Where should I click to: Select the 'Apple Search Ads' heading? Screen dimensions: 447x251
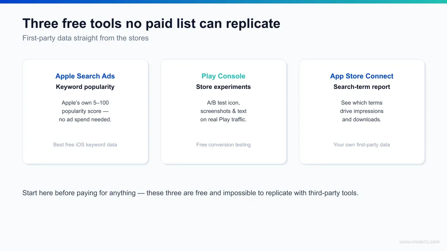click(x=85, y=76)
